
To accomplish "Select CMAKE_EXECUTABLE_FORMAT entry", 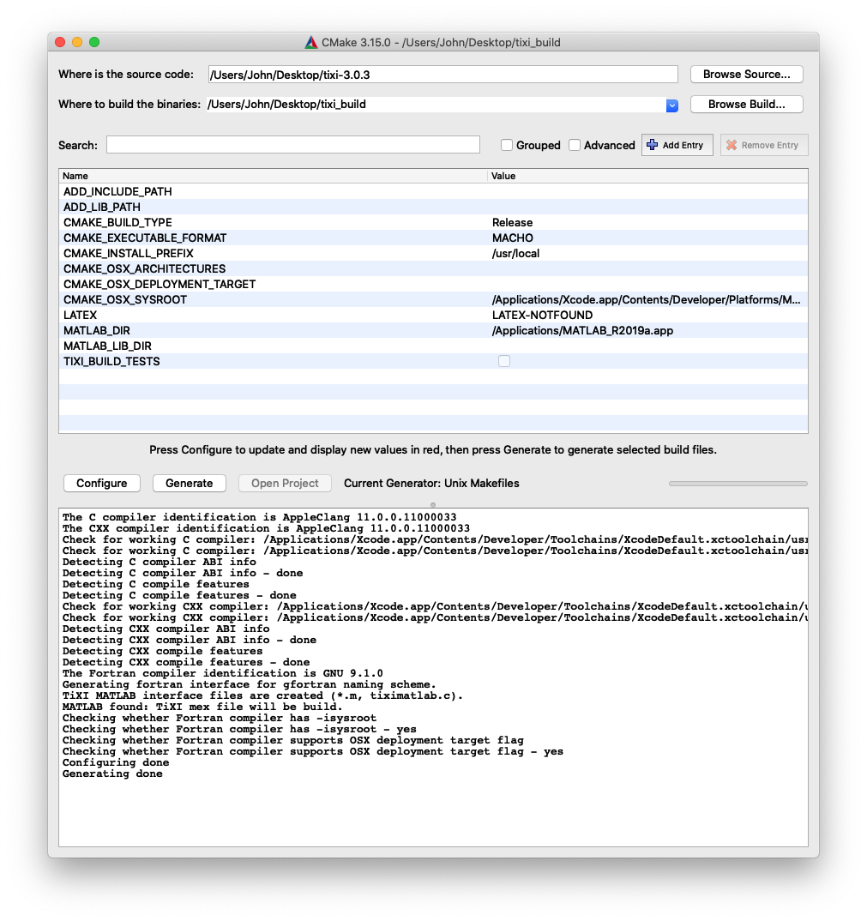I will pos(144,238).
